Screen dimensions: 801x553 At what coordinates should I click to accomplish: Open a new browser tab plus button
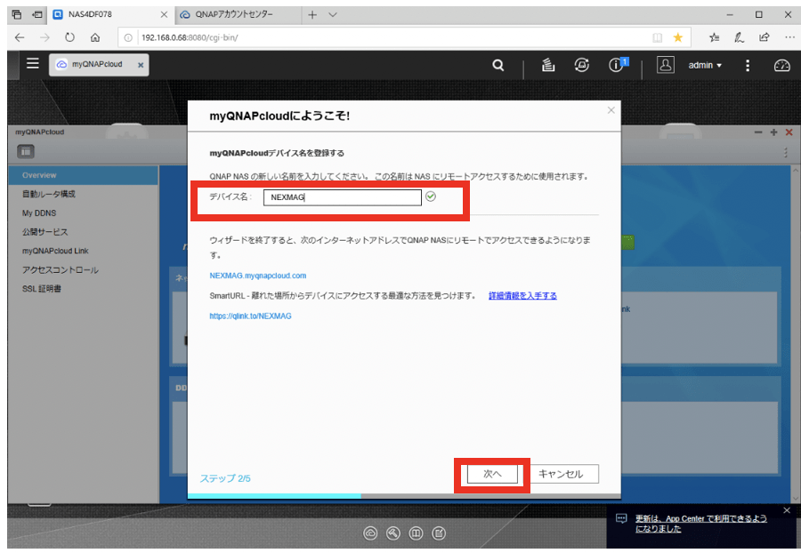312,15
